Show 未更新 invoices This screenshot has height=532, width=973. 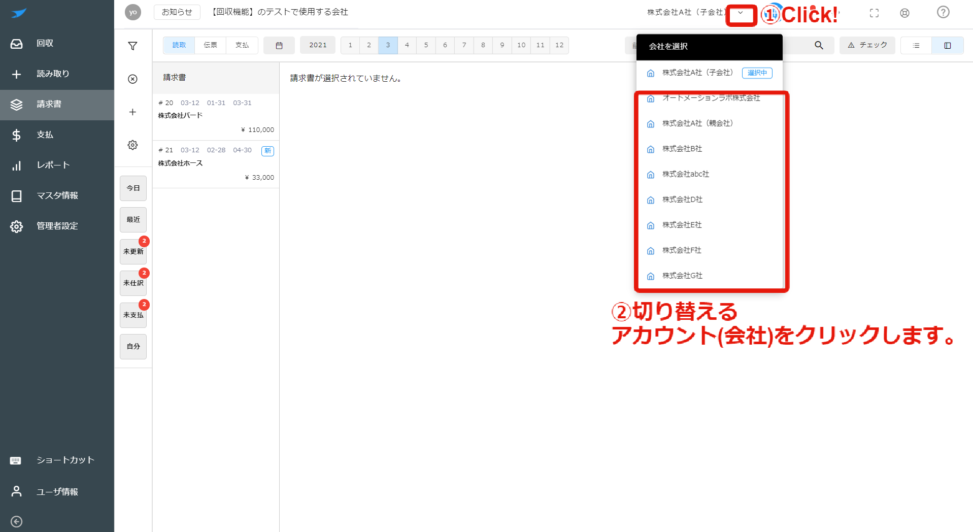pyautogui.click(x=133, y=251)
